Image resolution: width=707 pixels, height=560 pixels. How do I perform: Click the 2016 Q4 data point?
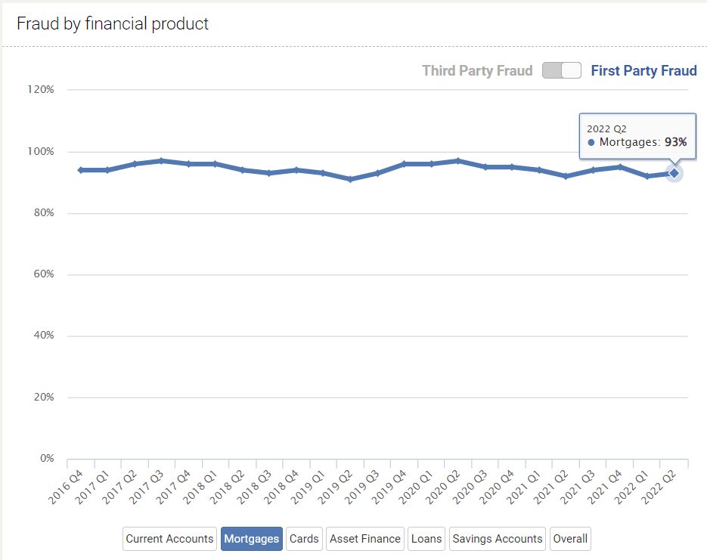pos(80,170)
